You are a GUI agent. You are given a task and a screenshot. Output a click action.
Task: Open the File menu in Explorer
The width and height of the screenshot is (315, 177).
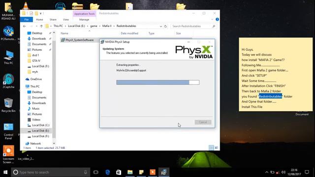point(27,20)
